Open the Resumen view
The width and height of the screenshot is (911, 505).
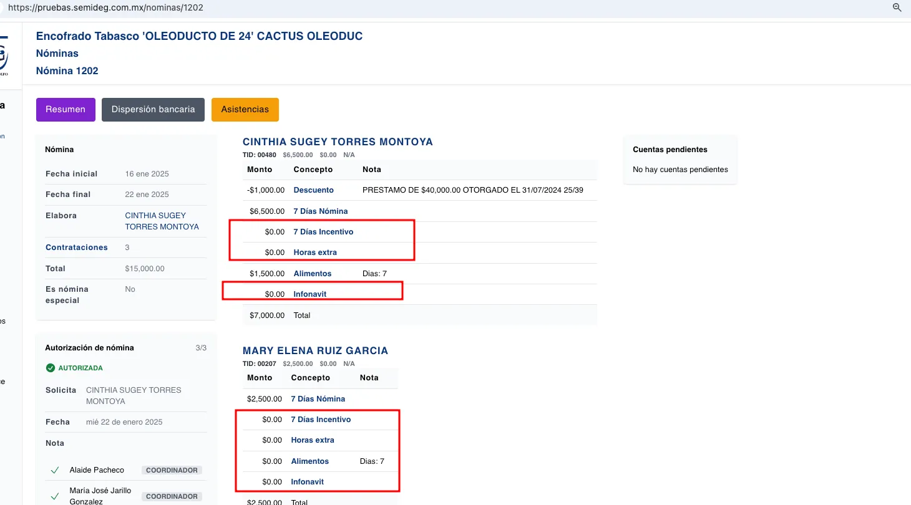pos(66,109)
